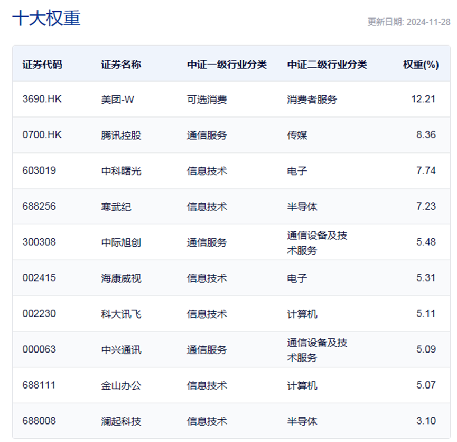This screenshot has width=457, height=442.
Task: Select stock code 688008
Action: click(x=39, y=421)
